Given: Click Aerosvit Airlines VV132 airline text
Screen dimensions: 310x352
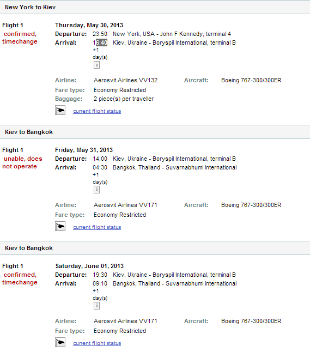Looking at the screenshot, I should 125,80.
